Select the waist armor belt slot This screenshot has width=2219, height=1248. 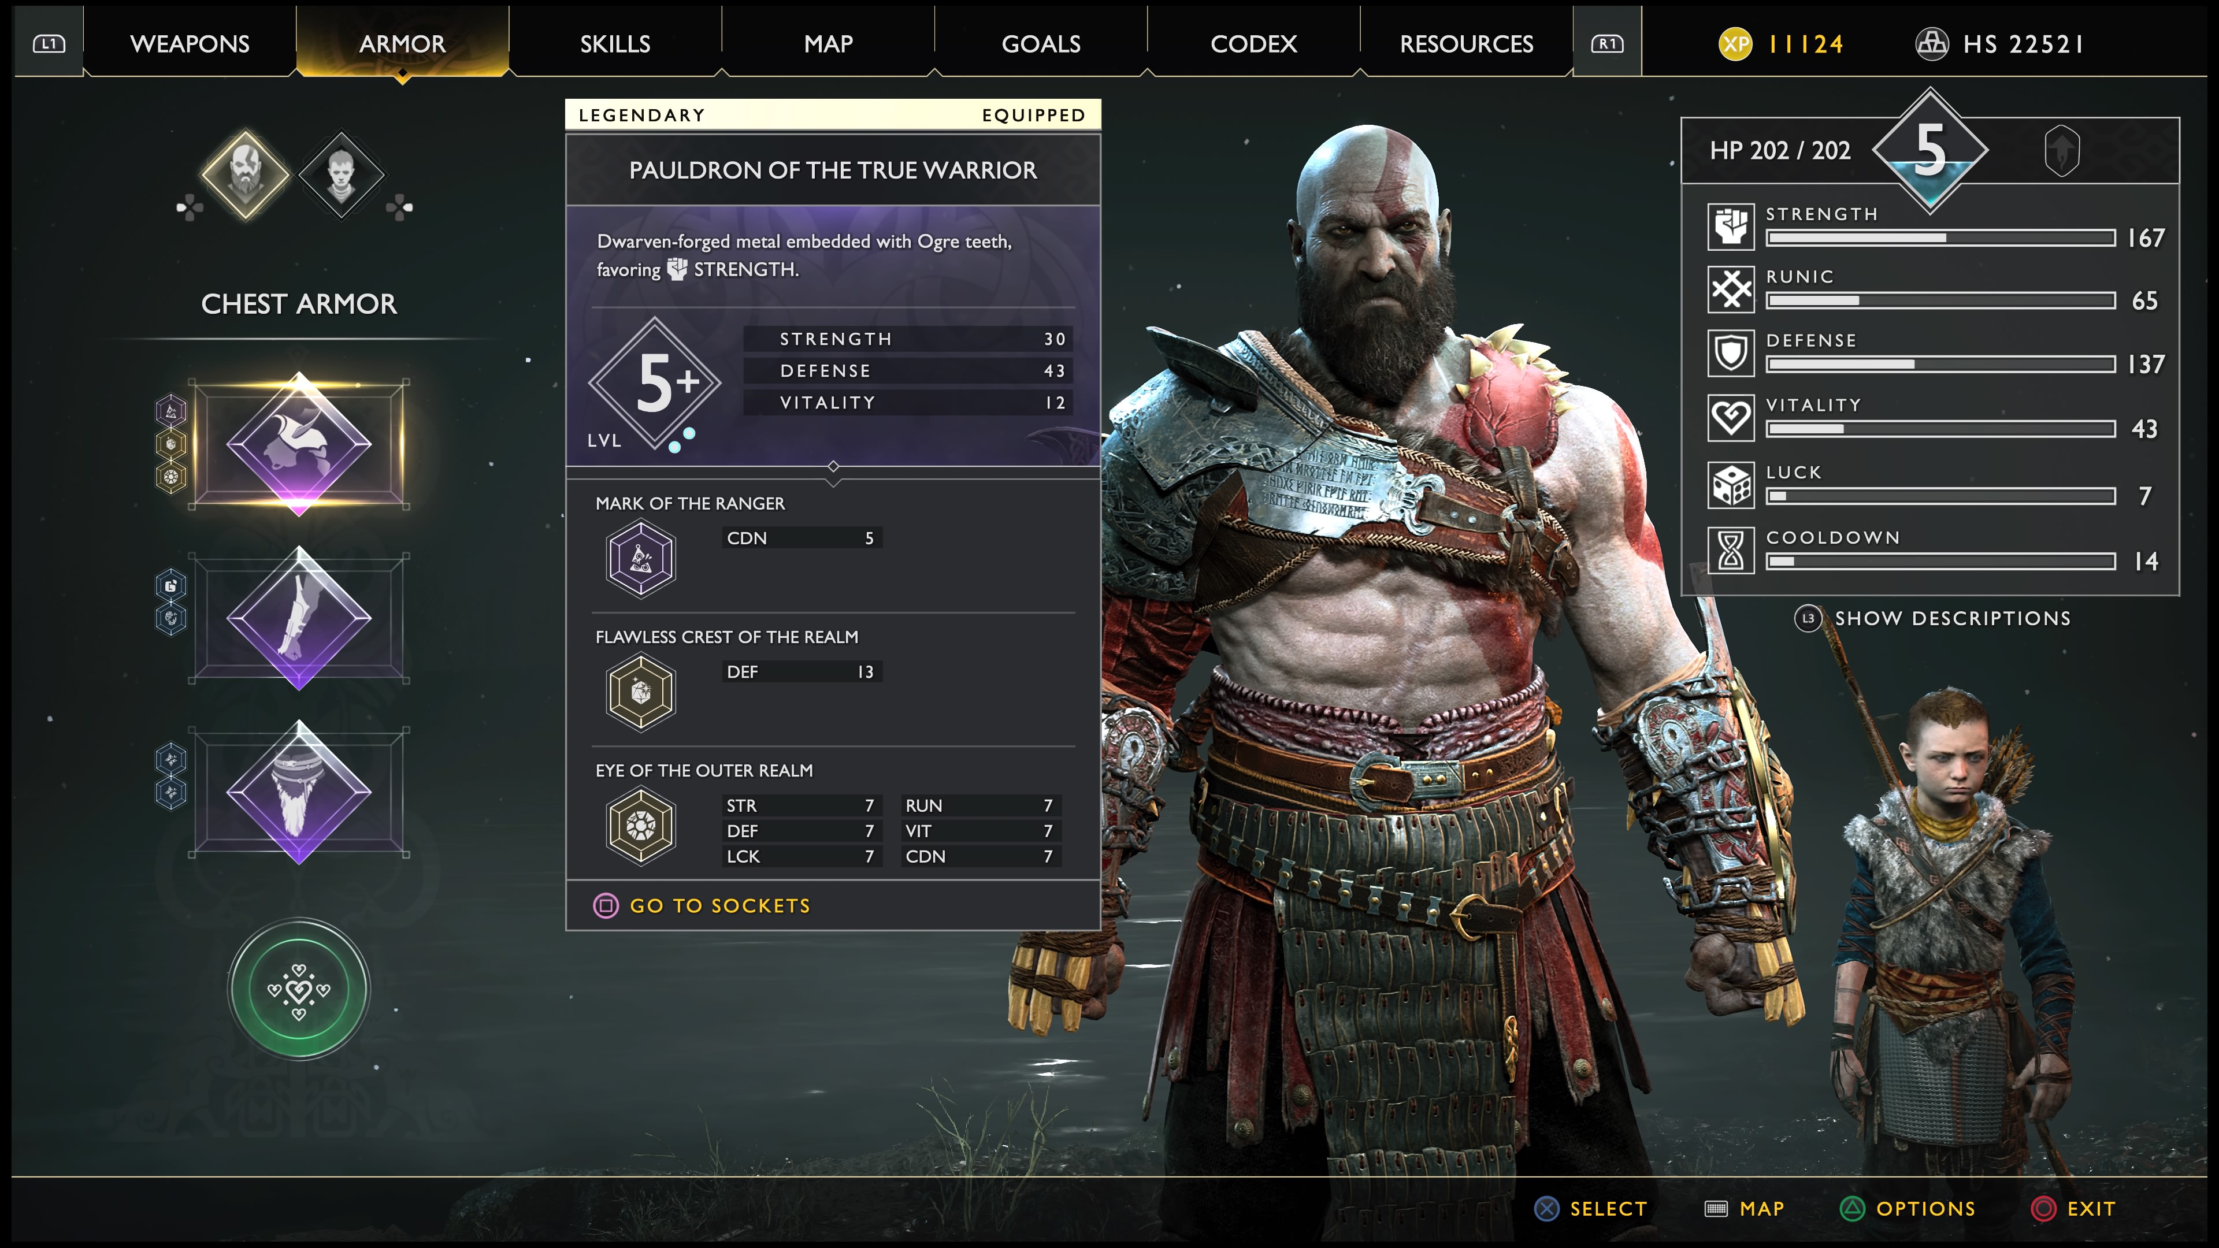coord(299,792)
